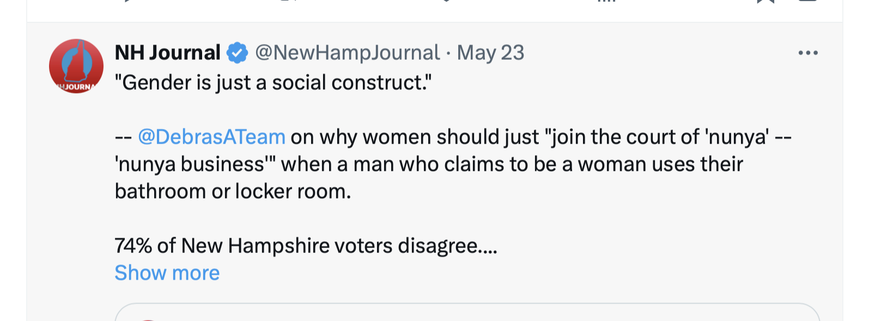Click the red avatar edge inside the embedded card

point(148,319)
